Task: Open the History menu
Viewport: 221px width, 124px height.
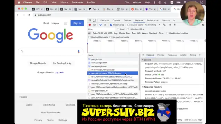Action: (64, 2)
